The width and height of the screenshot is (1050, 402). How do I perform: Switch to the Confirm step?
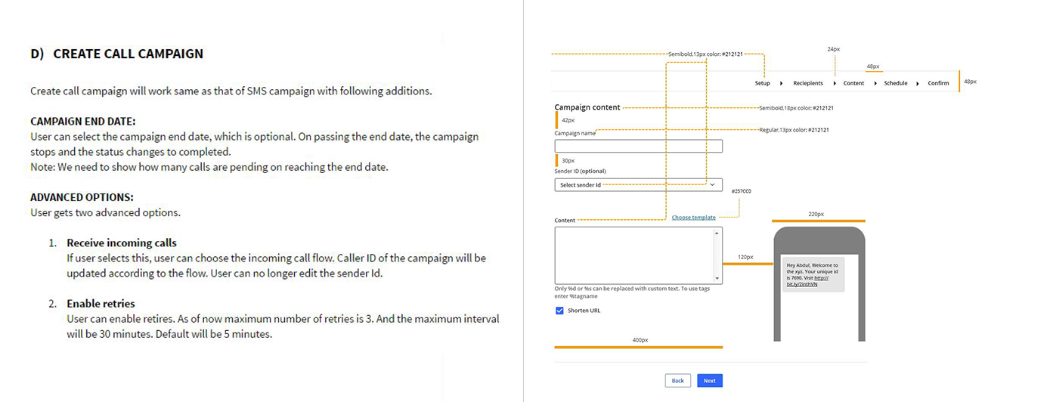[x=938, y=83]
